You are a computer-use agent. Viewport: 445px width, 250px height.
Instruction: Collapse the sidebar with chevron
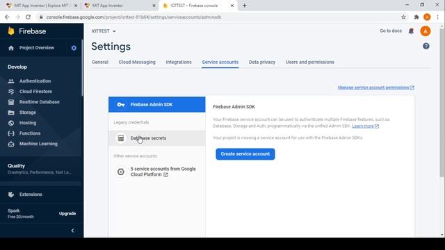[72, 231]
